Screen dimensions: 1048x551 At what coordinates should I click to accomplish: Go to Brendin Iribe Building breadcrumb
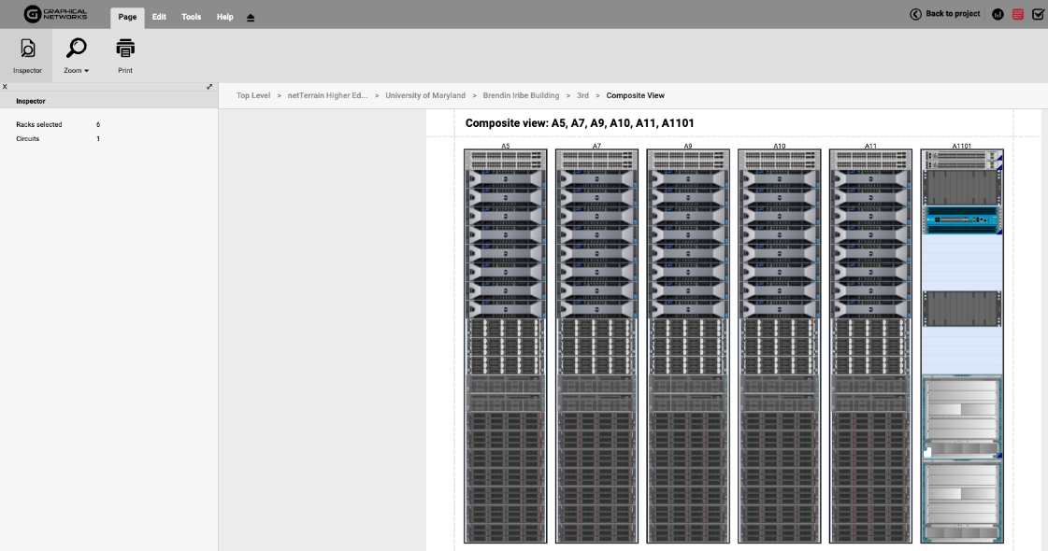[521, 95]
